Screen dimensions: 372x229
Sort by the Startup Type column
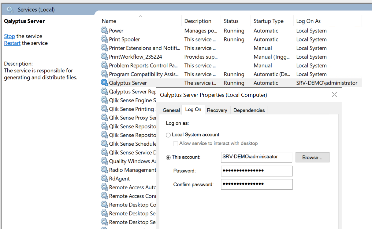pos(268,21)
